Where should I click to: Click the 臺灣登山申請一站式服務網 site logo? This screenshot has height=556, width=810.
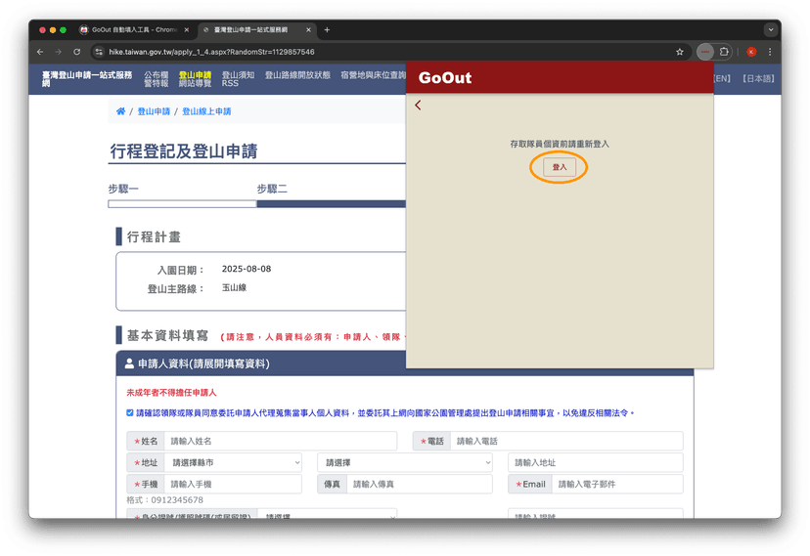(x=87, y=79)
